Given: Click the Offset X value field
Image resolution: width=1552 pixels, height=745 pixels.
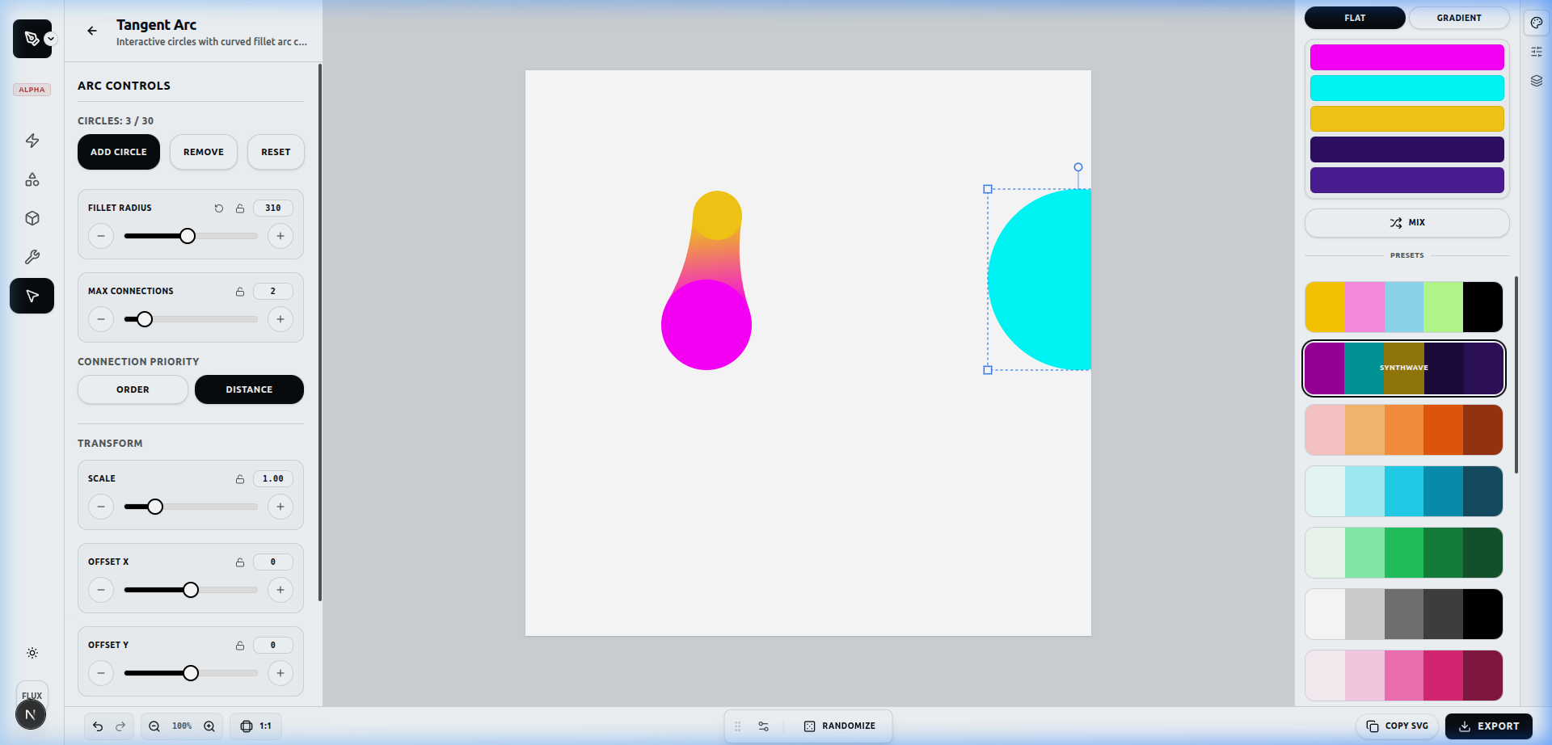Looking at the screenshot, I should [273, 562].
